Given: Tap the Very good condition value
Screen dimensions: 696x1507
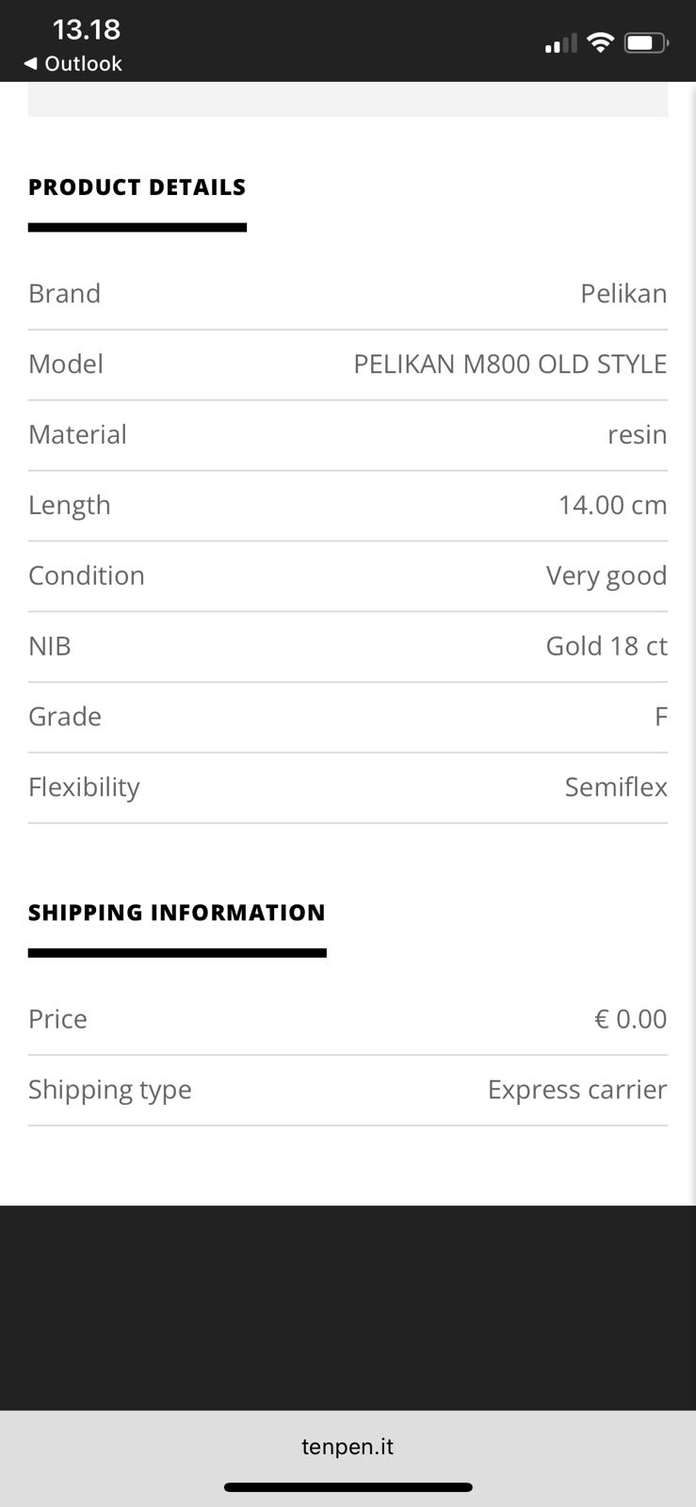Looking at the screenshot, I should 606,575.
